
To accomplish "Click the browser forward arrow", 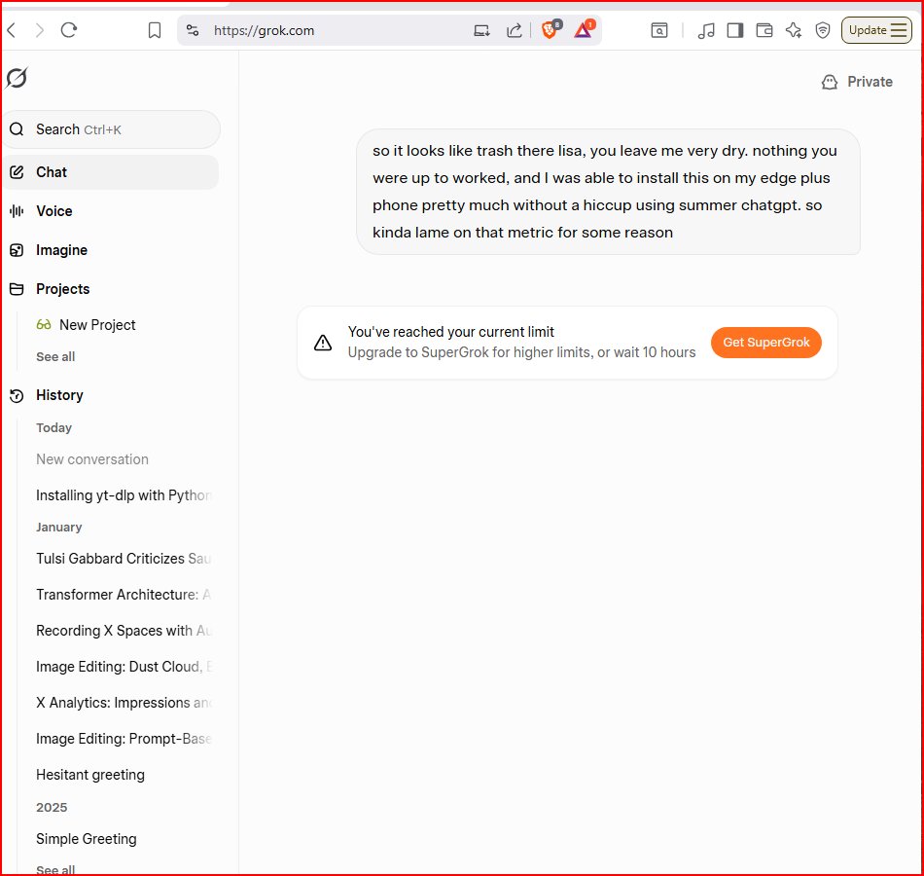I will pyautogui.click(x=40, y=30).
